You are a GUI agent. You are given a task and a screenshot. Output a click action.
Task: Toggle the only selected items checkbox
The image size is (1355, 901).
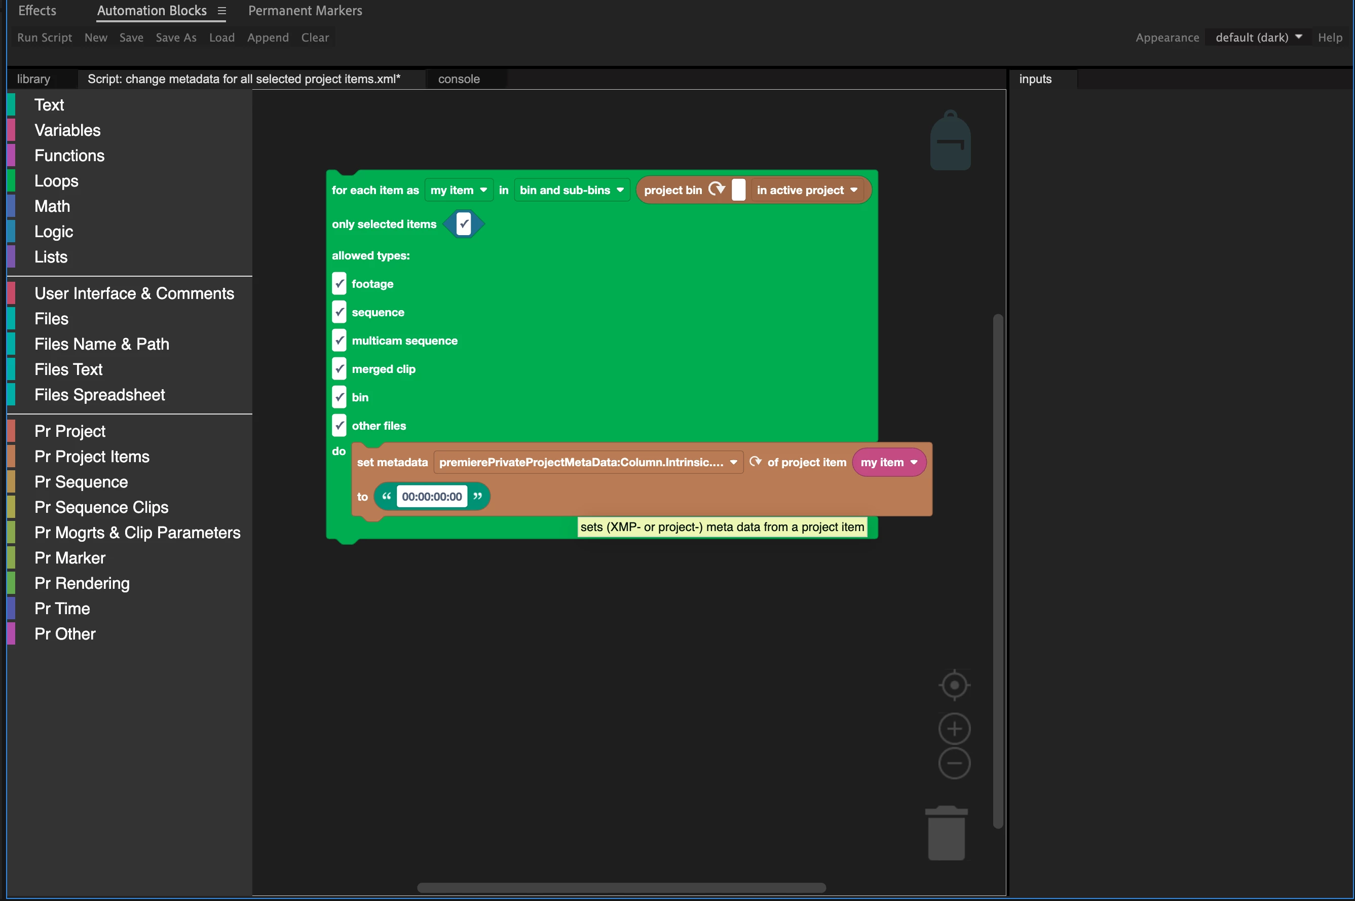click(464, 223)
